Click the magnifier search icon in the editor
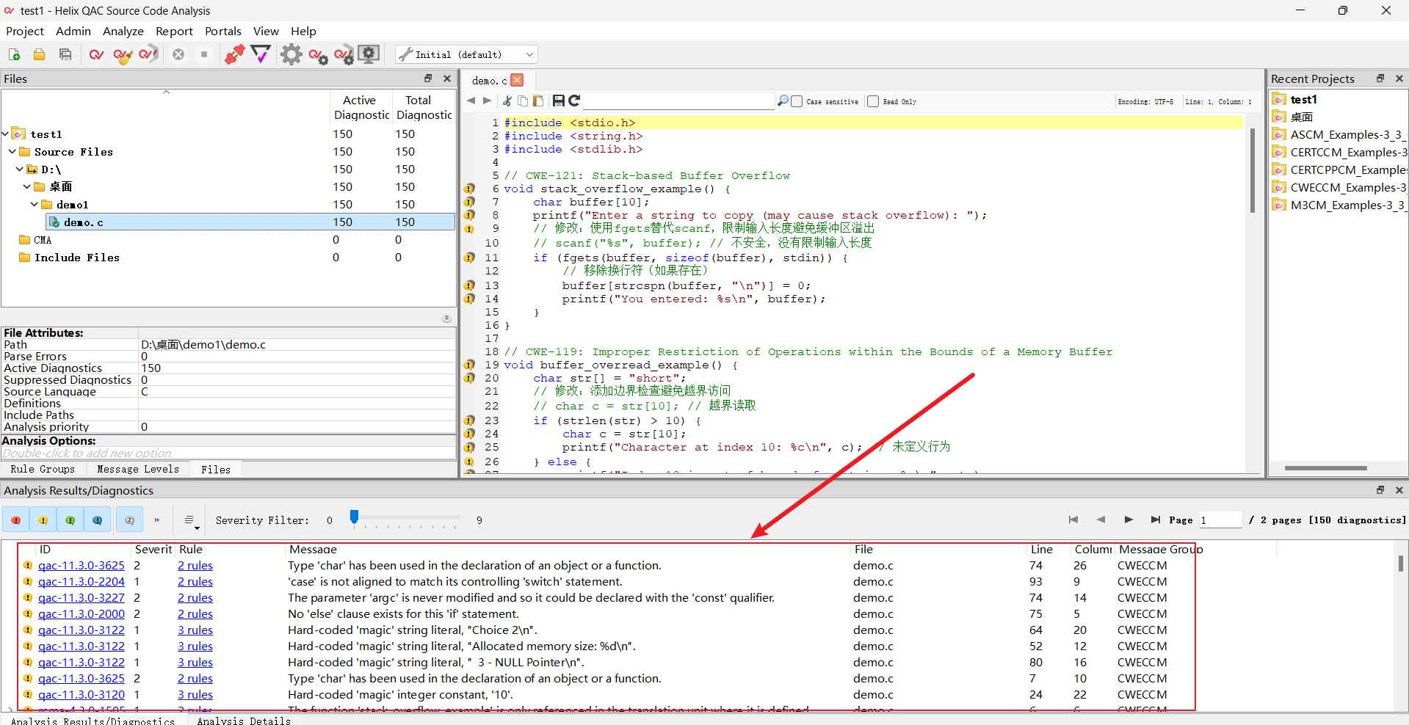The width and height of the screenshot is (1409, 725). pyautogui.click(x=783, y=101)
